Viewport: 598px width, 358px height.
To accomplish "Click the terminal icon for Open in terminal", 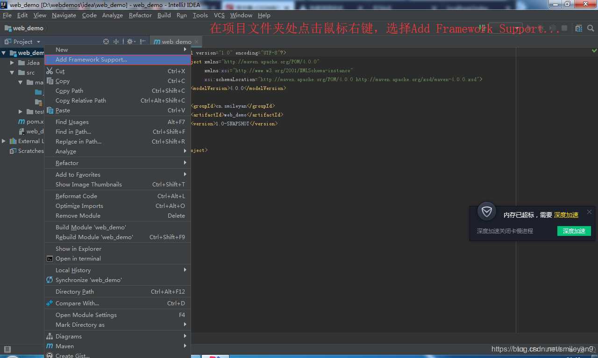I will coord(50,259).
